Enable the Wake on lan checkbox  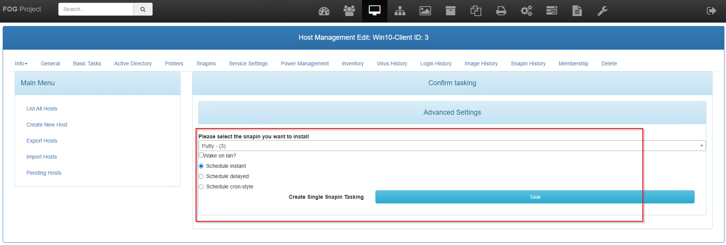[201, 155]
